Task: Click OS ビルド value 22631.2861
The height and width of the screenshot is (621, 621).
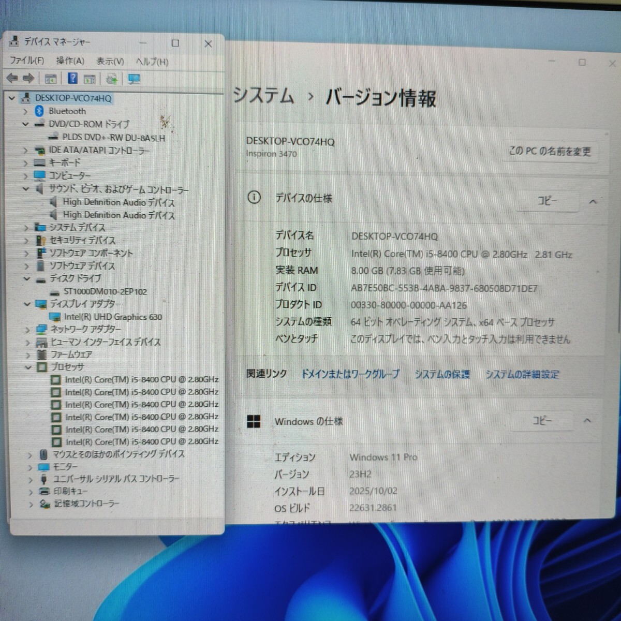Action: tap(373, 508)
